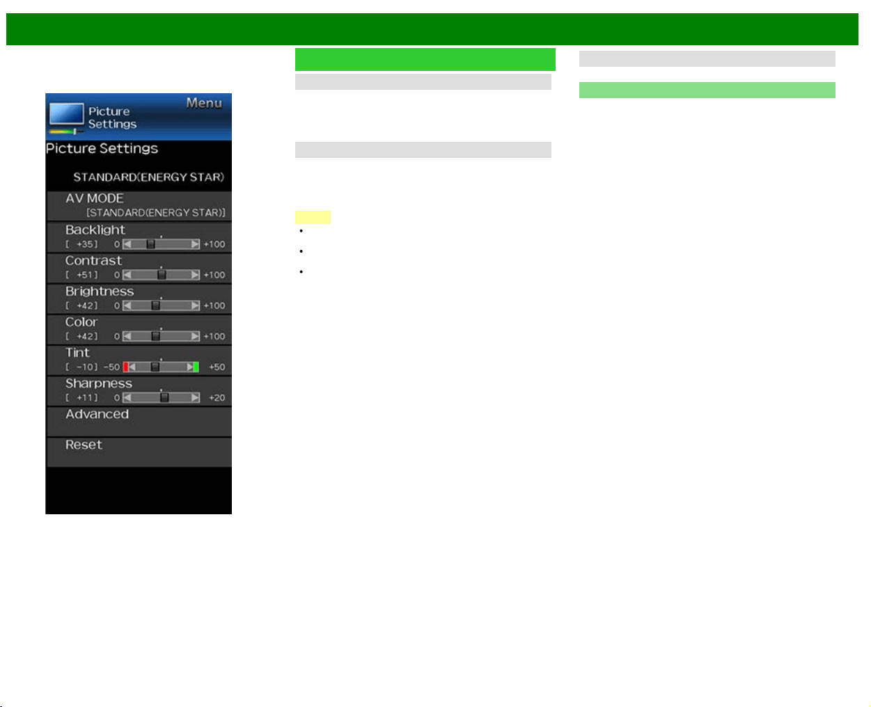Click the Contrast slider handle

162,275
